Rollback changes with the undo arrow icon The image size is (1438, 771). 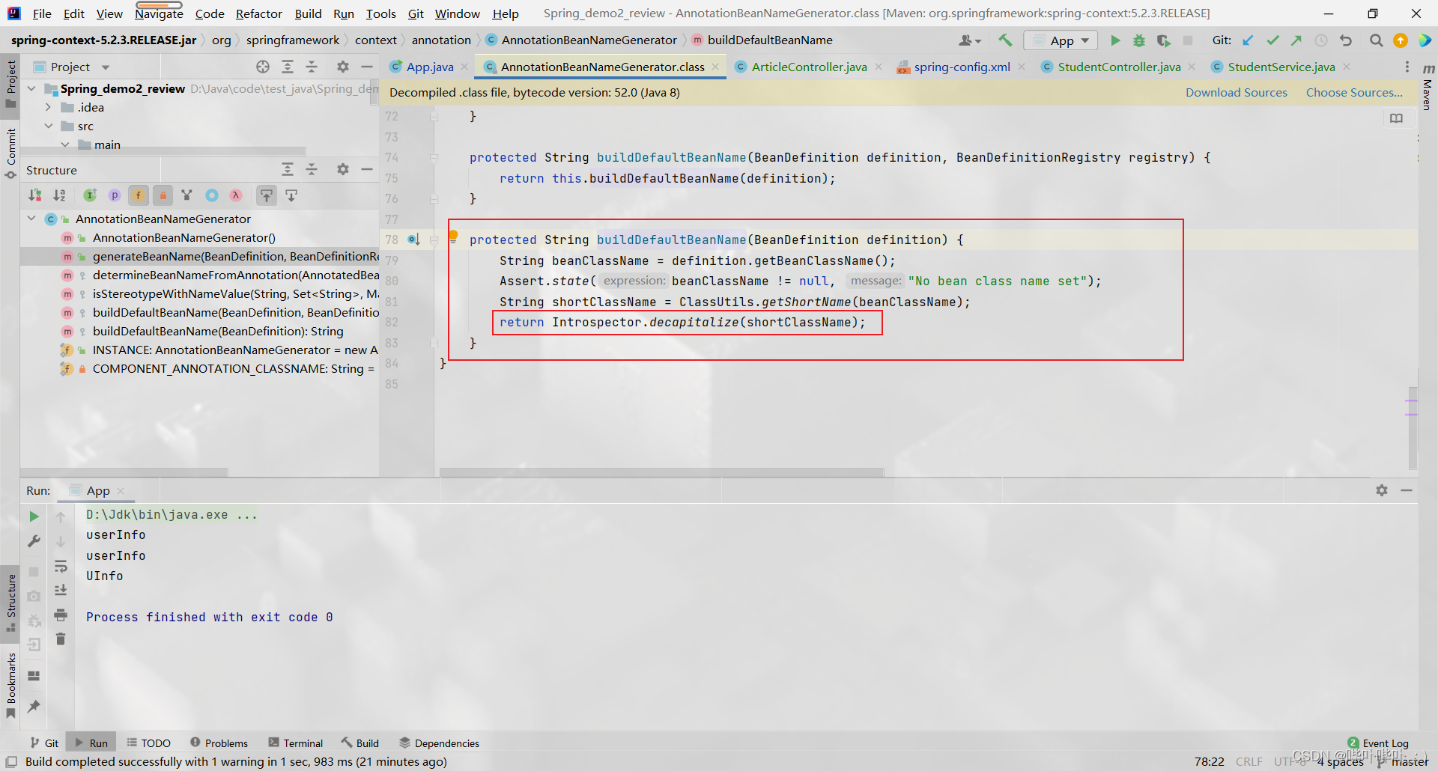1346,40
